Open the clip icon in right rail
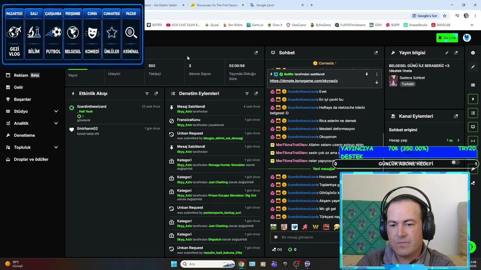The width and height of the screenshot is (481, 270). pos(473,85)
